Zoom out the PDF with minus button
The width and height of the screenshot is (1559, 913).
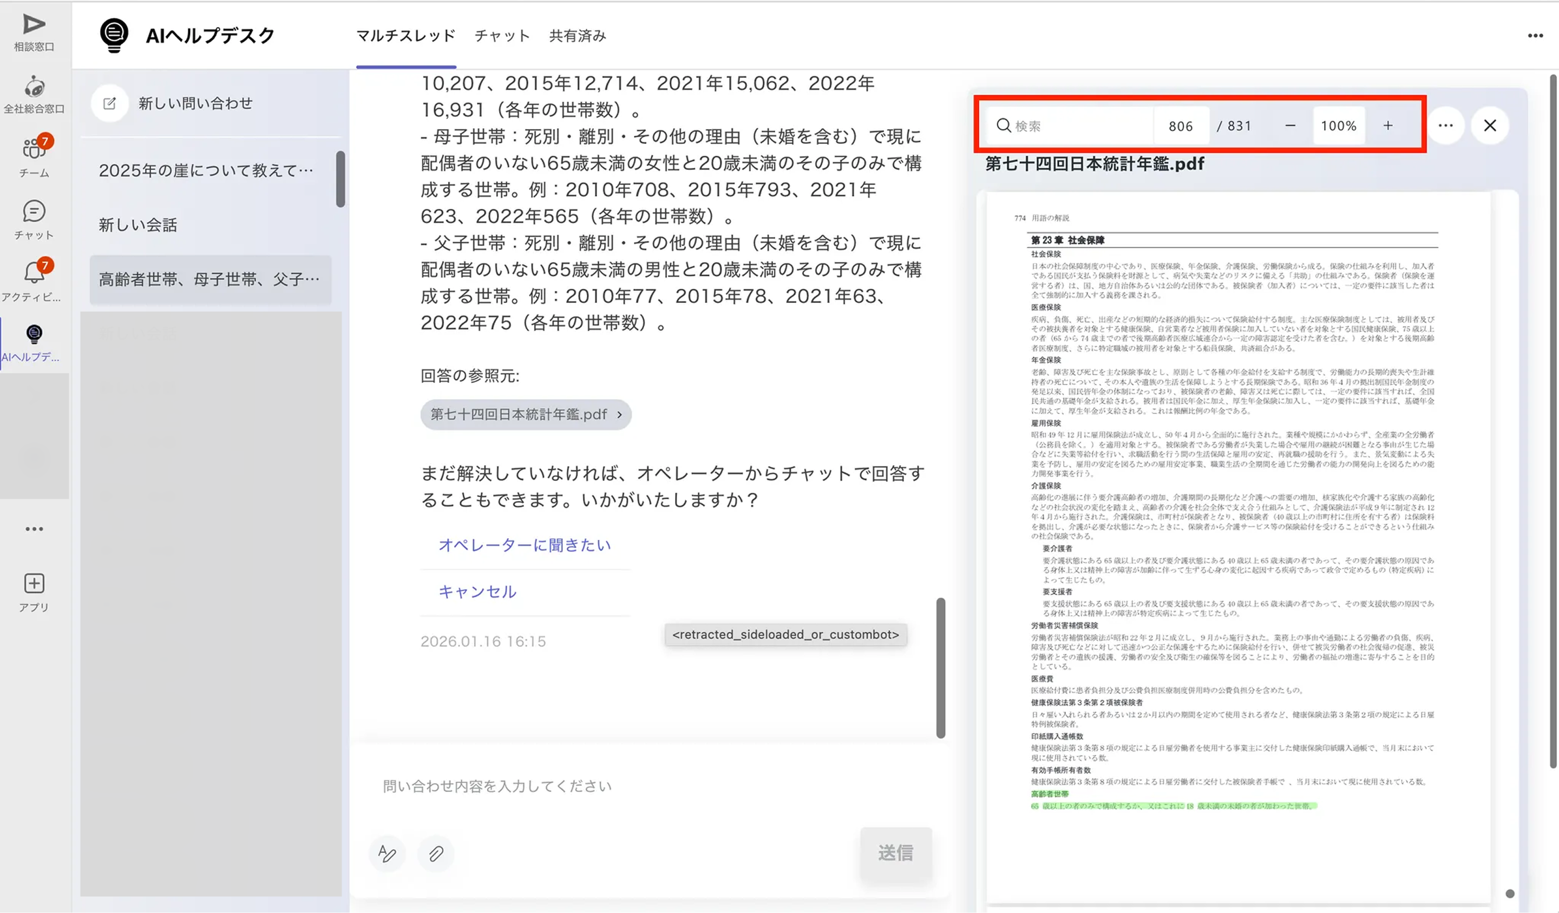(1290, 125)
